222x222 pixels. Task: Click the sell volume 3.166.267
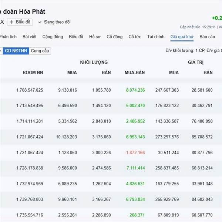point(101,199)
